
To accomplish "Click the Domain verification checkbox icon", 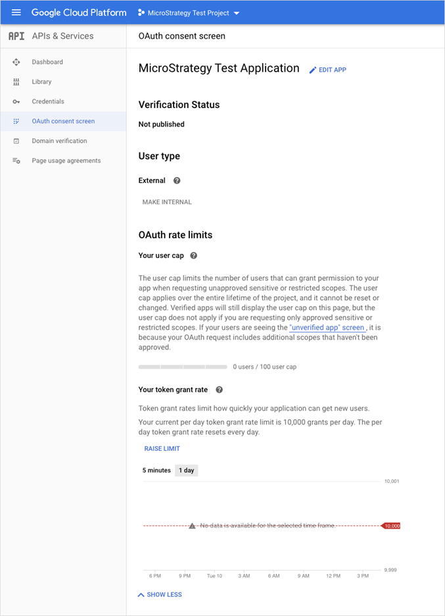I will coord(16,141).
